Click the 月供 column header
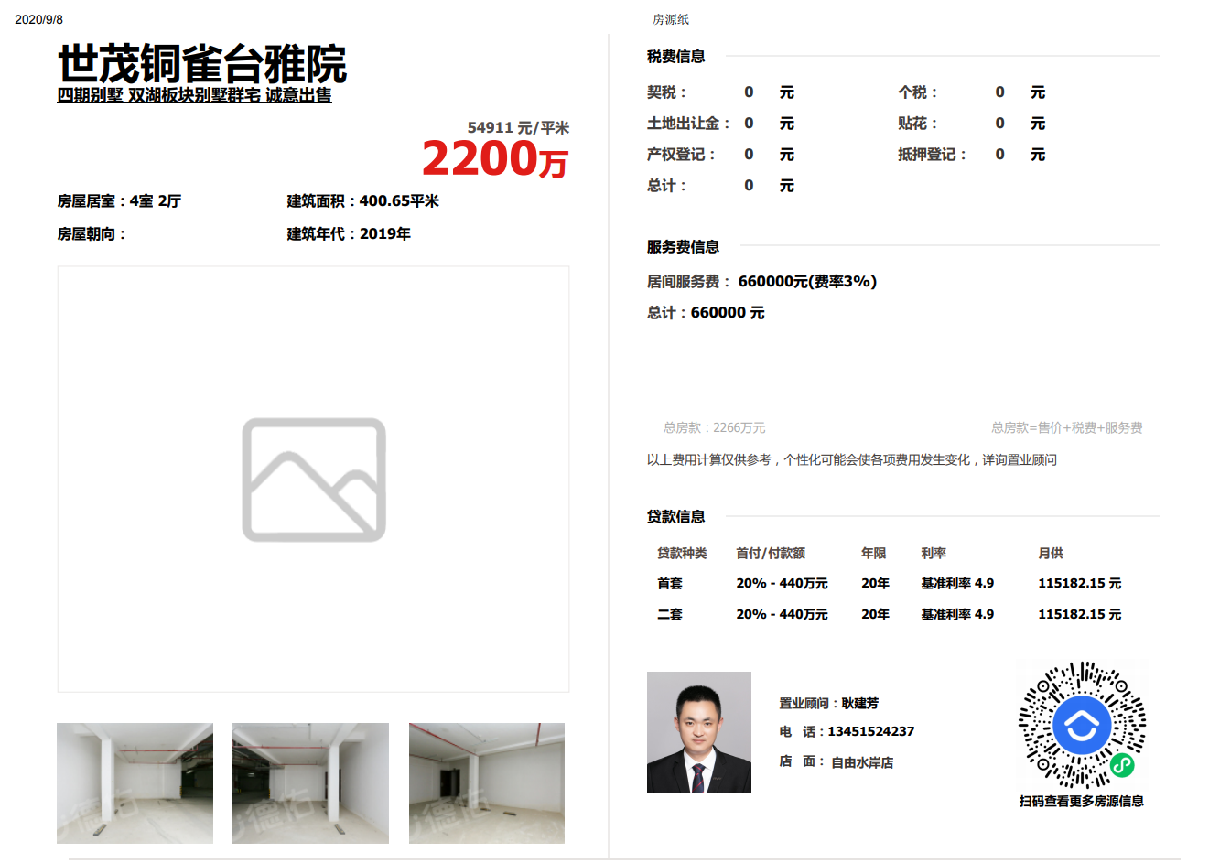This screenshot has width=1209, height=863. [1051, 553]
